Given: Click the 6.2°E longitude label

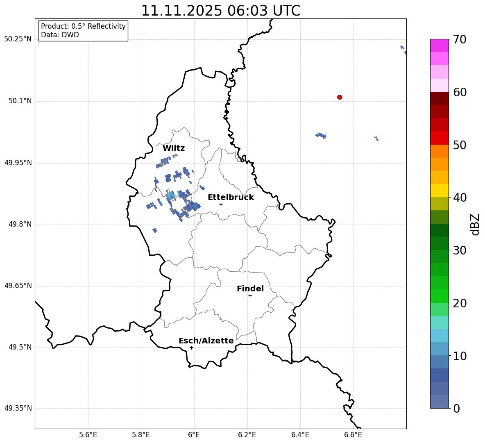Looking at the screenshot, I should point(247,435).
